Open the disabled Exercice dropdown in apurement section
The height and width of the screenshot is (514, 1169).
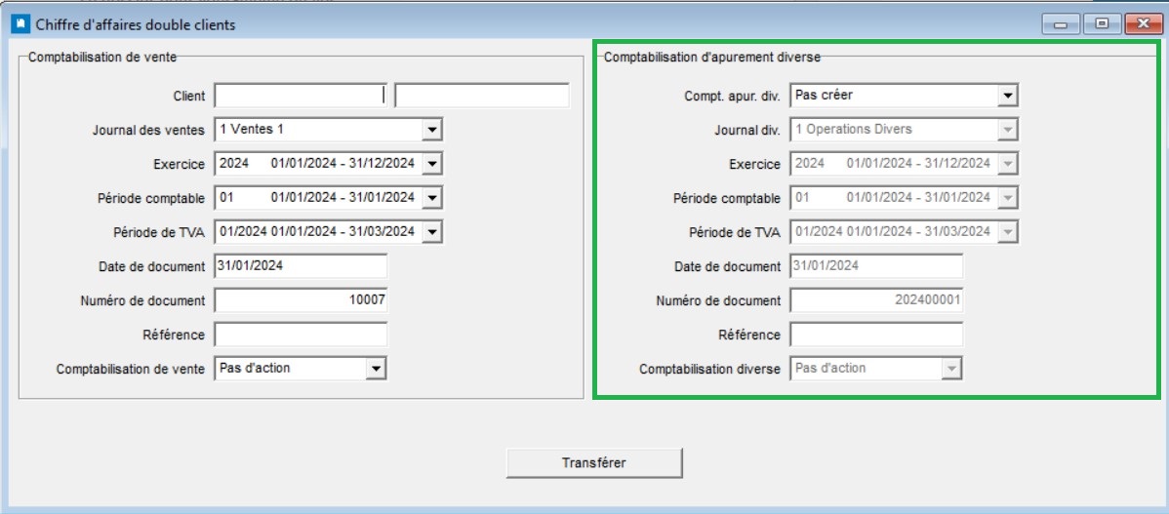(x=1007, y=163)
